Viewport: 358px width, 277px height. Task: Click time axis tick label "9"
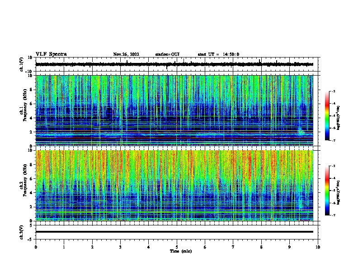tap(289, 247)
